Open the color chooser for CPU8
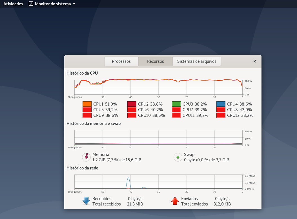Viewport: 297px width, 219px height. pyautogui.click(x=221, y=110)
